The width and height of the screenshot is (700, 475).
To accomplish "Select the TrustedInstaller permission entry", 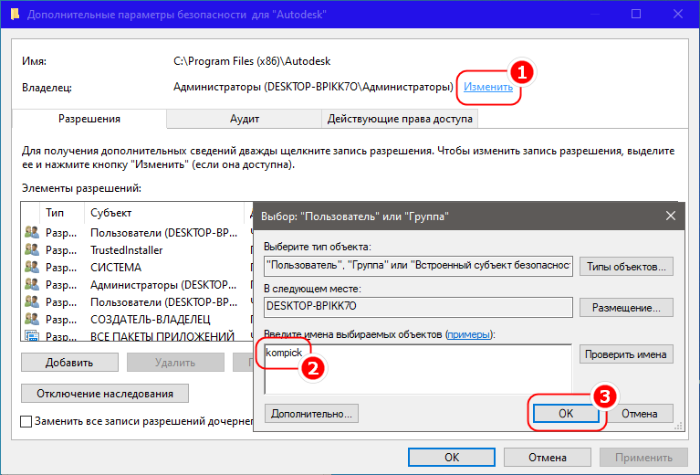I will tap(137, 250).
